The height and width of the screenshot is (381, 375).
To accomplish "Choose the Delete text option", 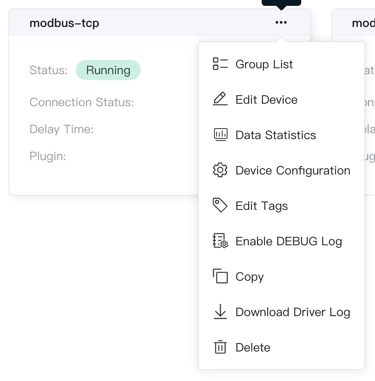I will 253,347.
